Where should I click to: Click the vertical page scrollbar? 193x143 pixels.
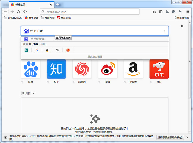tap(190, 61)
